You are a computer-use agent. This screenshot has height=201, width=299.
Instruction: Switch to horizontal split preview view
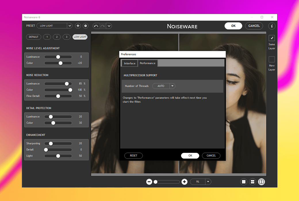pos(252,182)
